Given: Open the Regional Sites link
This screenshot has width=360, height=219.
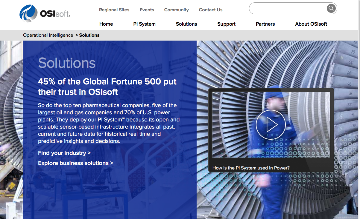Looking at the screenshot, I should (x=114, y=10).
